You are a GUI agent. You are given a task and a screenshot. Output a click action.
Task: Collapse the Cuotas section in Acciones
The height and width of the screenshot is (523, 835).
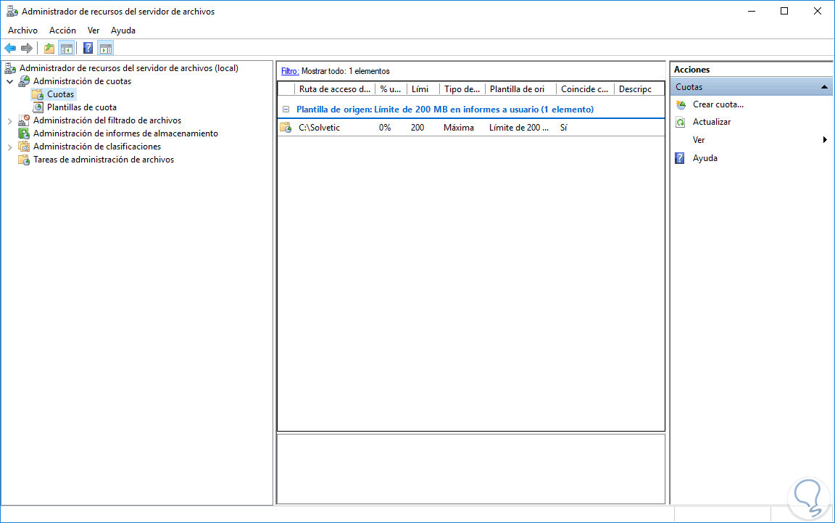(x=824, y=87)
